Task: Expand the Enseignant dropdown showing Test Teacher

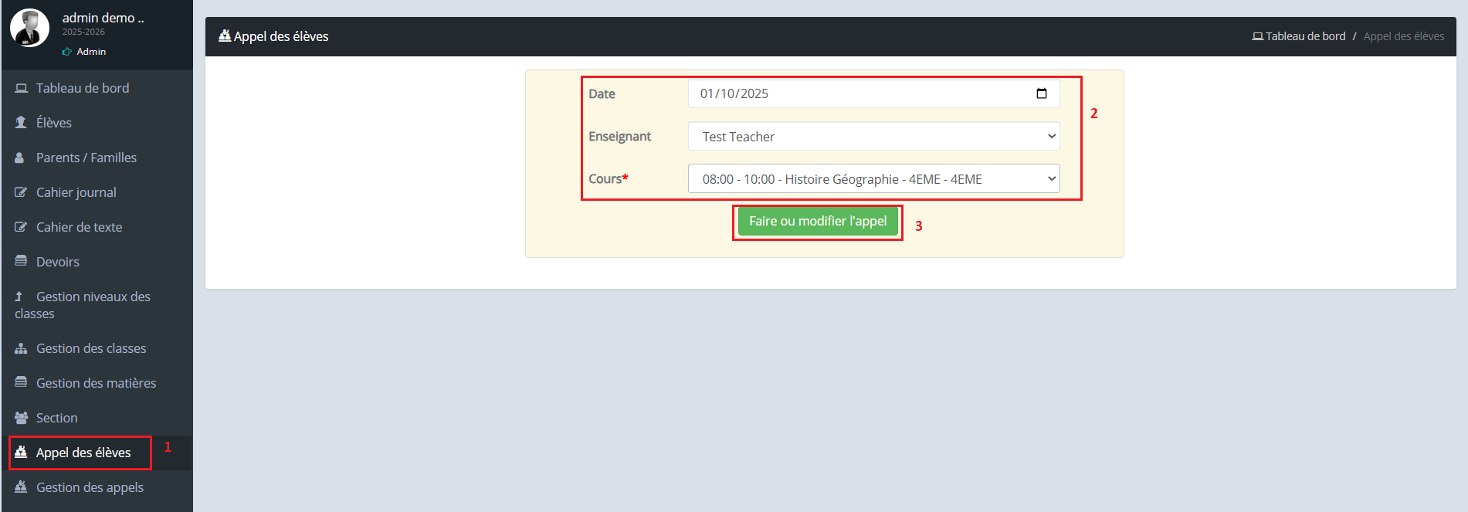Action: [x=873, y=137]
